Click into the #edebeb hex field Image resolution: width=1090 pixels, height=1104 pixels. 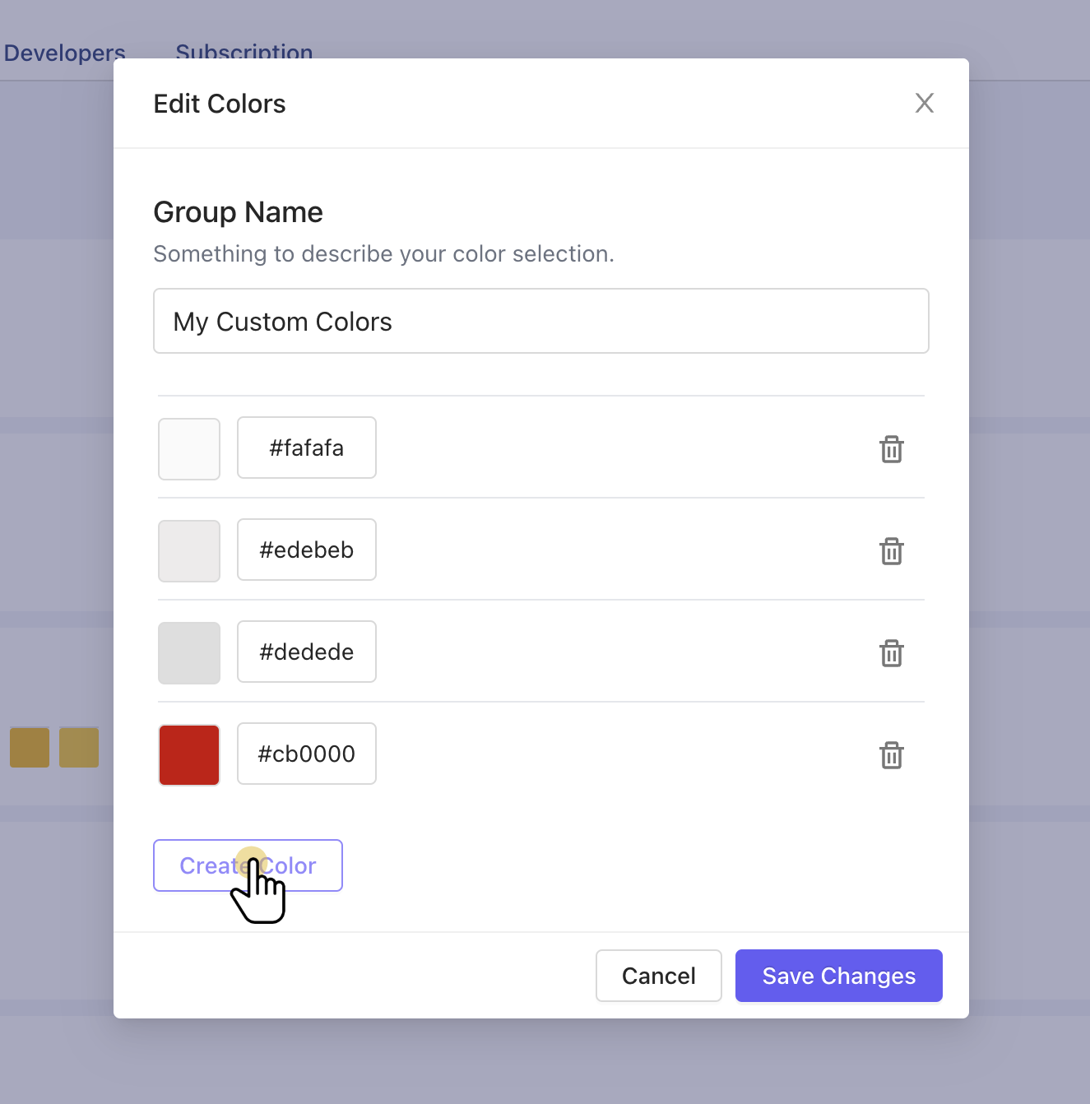coord(307,550)
